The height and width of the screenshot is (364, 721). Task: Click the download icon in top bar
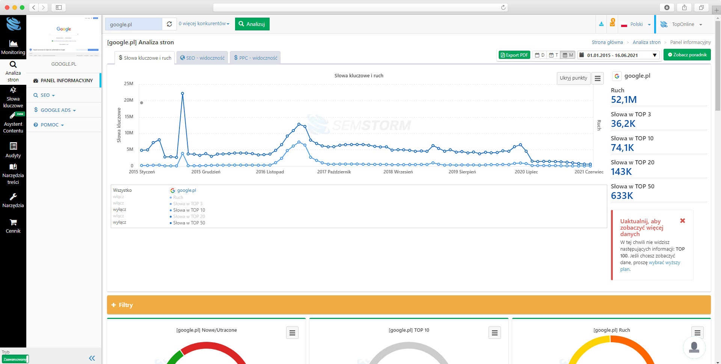point(601,24)
